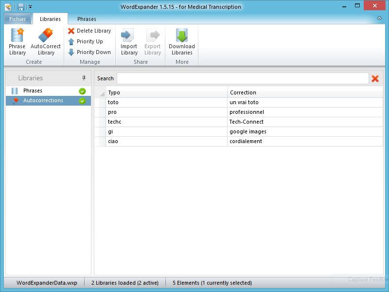Viewport: 389px width, 292px height.
Task: Click '2 Libraries loaded' status entry
Action: click(125, 283)
